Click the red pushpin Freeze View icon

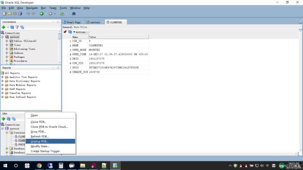coord(65,32)
